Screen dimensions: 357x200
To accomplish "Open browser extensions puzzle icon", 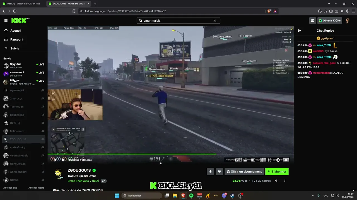I will pyautogui.click(x=320, y=11).
